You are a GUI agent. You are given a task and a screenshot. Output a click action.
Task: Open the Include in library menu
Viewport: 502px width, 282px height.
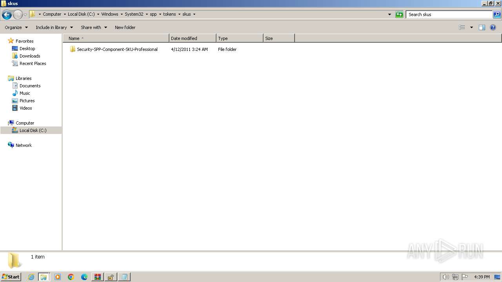[x=54, y=27]
